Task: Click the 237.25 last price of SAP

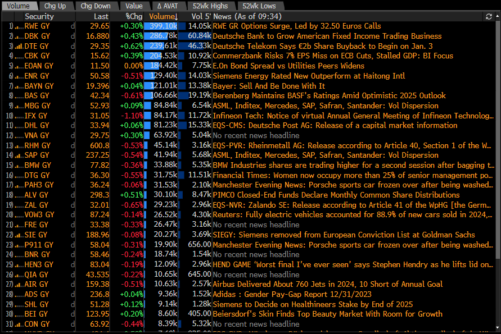Action: click(97, 155)
